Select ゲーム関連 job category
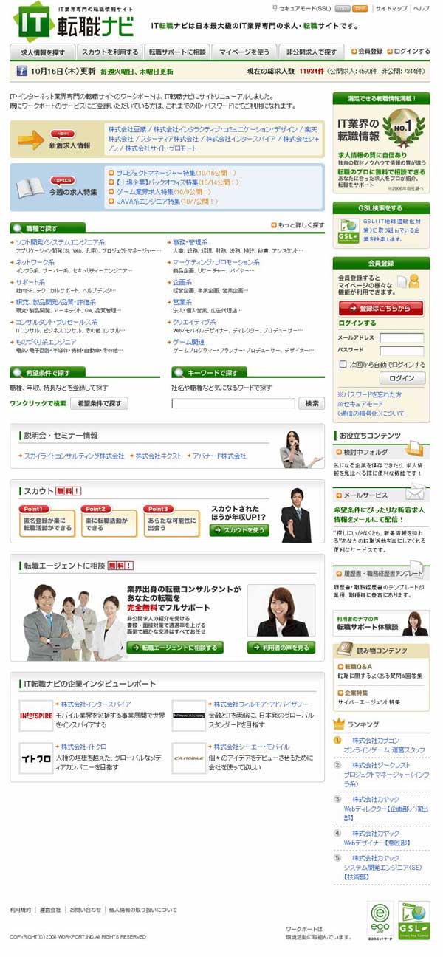Viewport: 443px width, 957px height. click(x=188, y=342)
